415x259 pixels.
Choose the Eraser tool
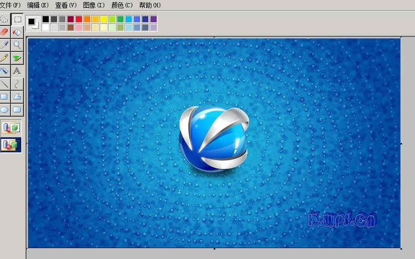pos(5,32)
